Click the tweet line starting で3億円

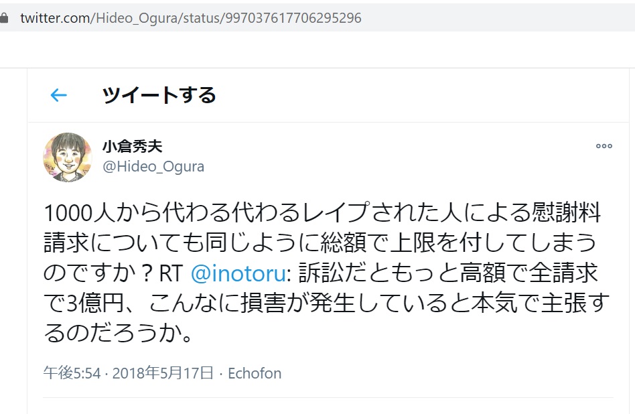pos(322,303)
